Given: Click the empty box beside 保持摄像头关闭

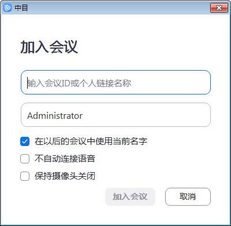Looking at the screenshot, I should point(25,176).
